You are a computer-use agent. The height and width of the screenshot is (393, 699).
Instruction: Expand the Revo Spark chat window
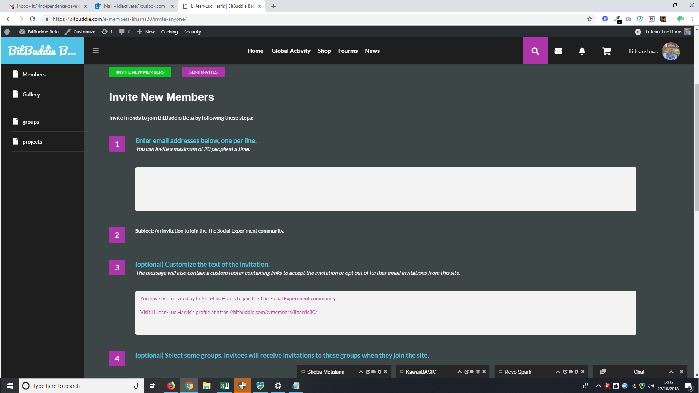(558, 372)
